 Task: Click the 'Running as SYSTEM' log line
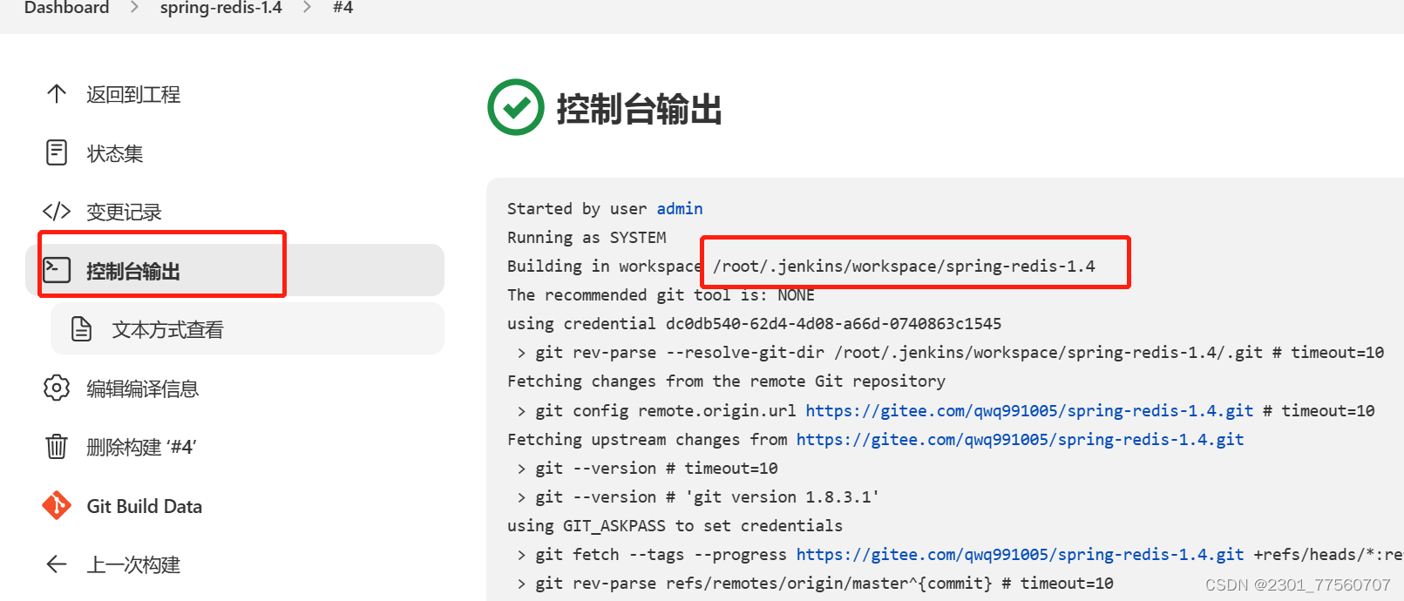pyautogui.click(x=587, y=237)
